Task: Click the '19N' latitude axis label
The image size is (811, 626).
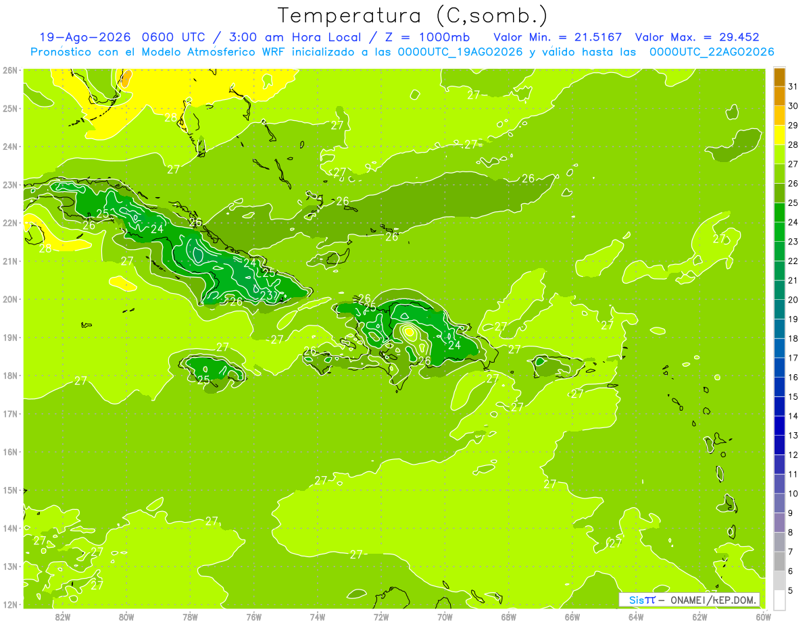Action: pyautogui.click(x=9, y=338)
